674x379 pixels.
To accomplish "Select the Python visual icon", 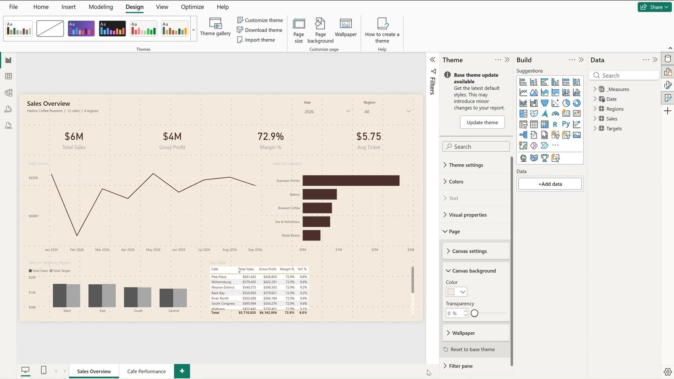I will [x=566, y=124].
